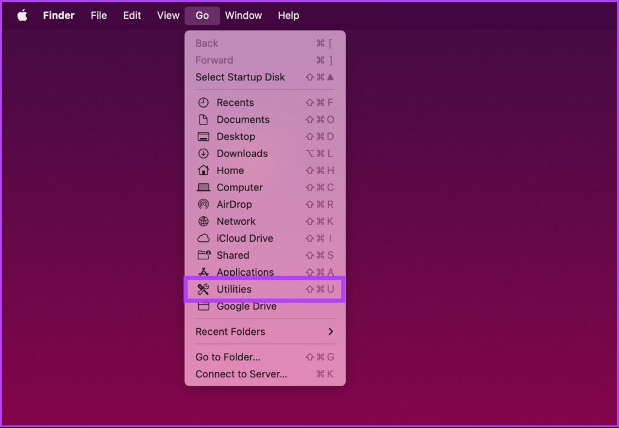The width and height of the screenshot is (619, 428).
Task: Choose Go to Folder… entry
Action: (265, 357)
